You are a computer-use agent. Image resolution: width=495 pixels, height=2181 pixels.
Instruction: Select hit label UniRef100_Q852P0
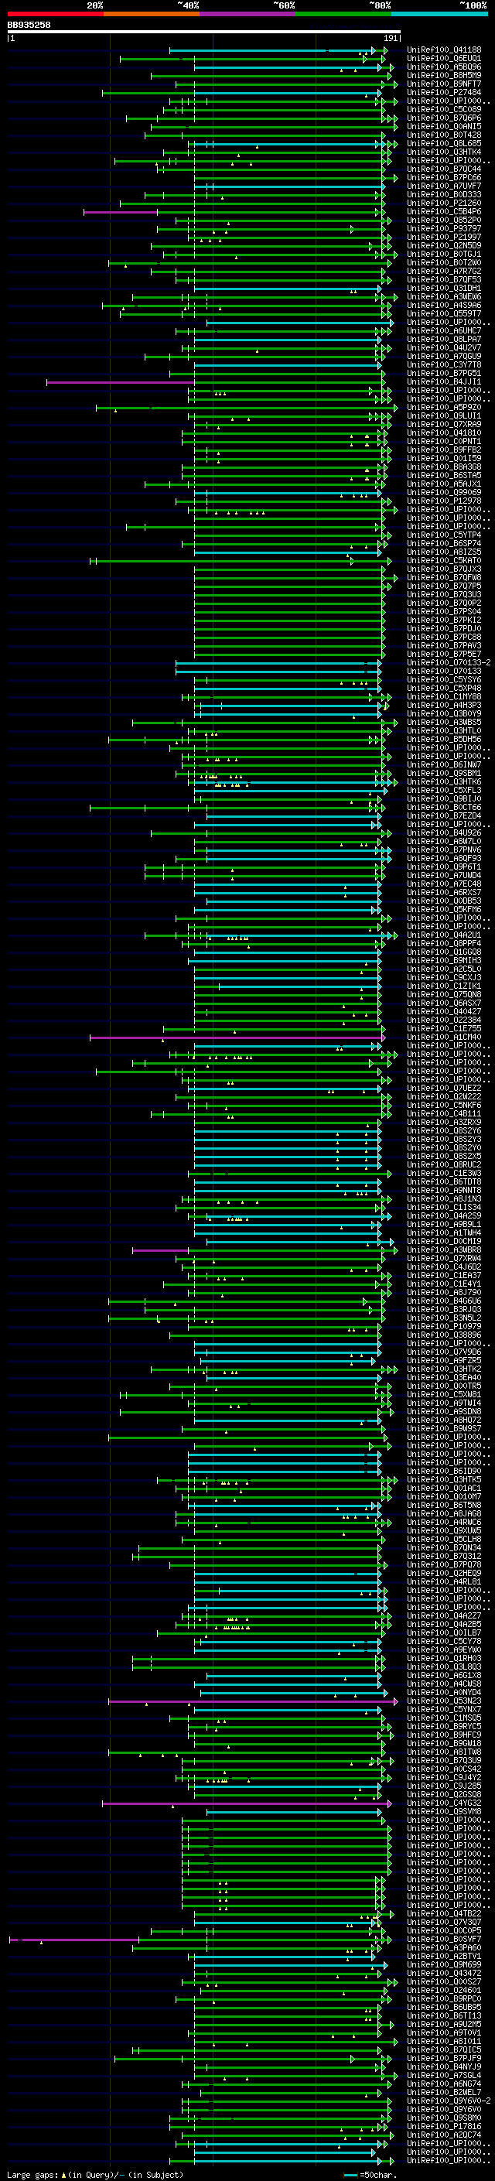tap(444, 220)
